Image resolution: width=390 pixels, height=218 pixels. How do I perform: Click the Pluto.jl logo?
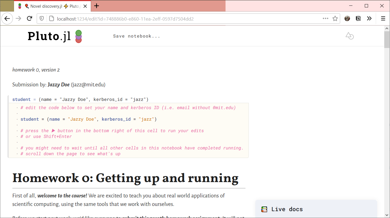pyautogui.click(x=55, y=36)
